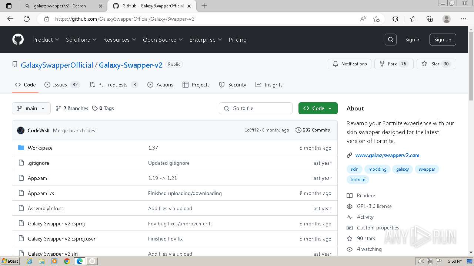
Task: Refresh the page with reload icon
Action: 27,19
